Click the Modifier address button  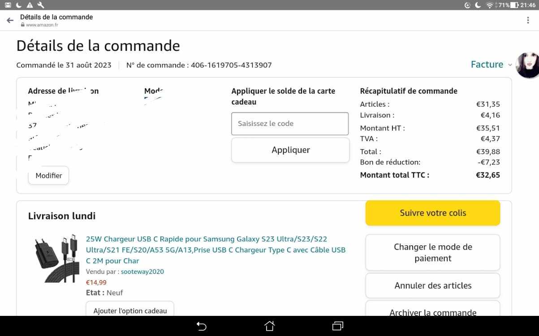pyautogui.click(x=48, y=176)
